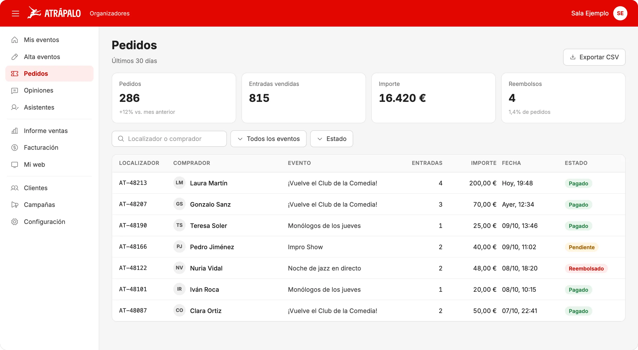638x350 pixels.
Task: Expand the Todos los eventos dropdown
Action: [x=268, y=139]
